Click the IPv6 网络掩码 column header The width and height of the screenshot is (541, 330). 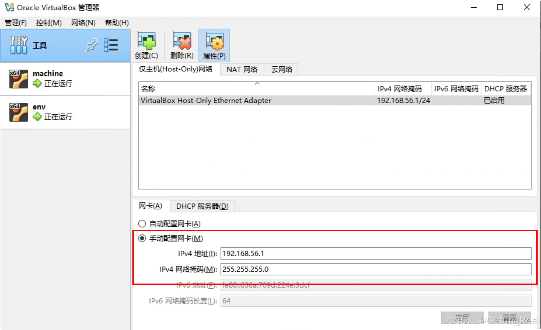click(456, 89)
